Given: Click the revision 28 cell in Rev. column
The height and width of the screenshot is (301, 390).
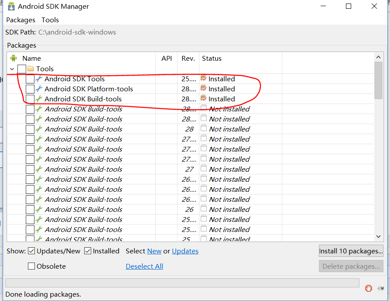Looking at the screenshot, I should [189, 129].
